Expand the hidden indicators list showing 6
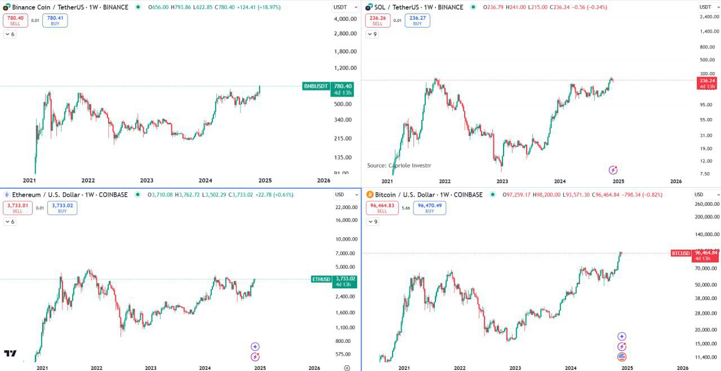This screenshot has height=371, width=721. coord(8,34)
